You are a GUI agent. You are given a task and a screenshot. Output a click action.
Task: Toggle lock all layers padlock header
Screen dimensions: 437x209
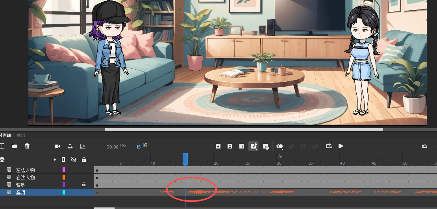pos(83,160)
